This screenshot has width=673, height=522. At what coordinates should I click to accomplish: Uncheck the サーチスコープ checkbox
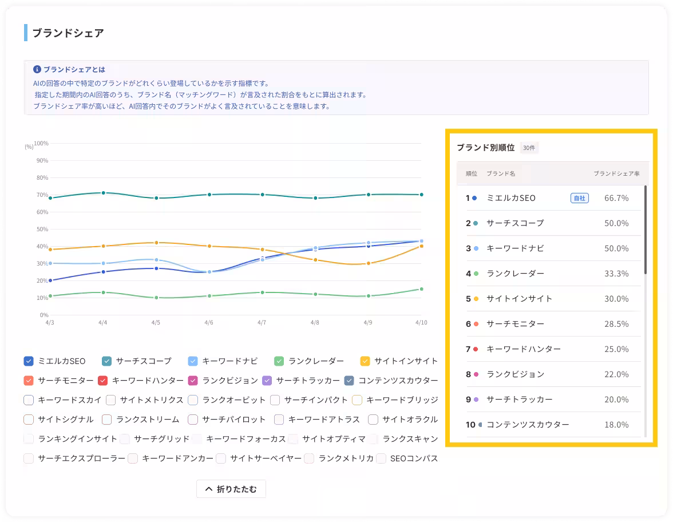tap(107, 361)
